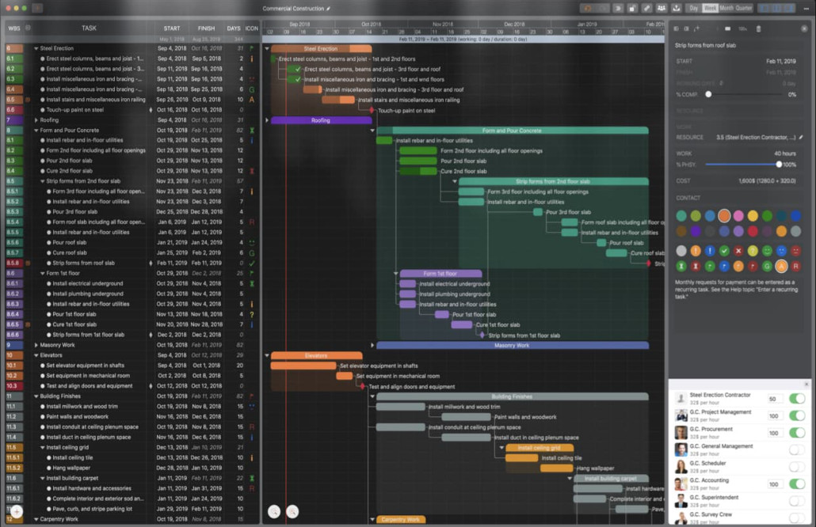Edit the resource assignment pencil icon
The width and height of the screenshot is (816, 527).
pos(801,137)
